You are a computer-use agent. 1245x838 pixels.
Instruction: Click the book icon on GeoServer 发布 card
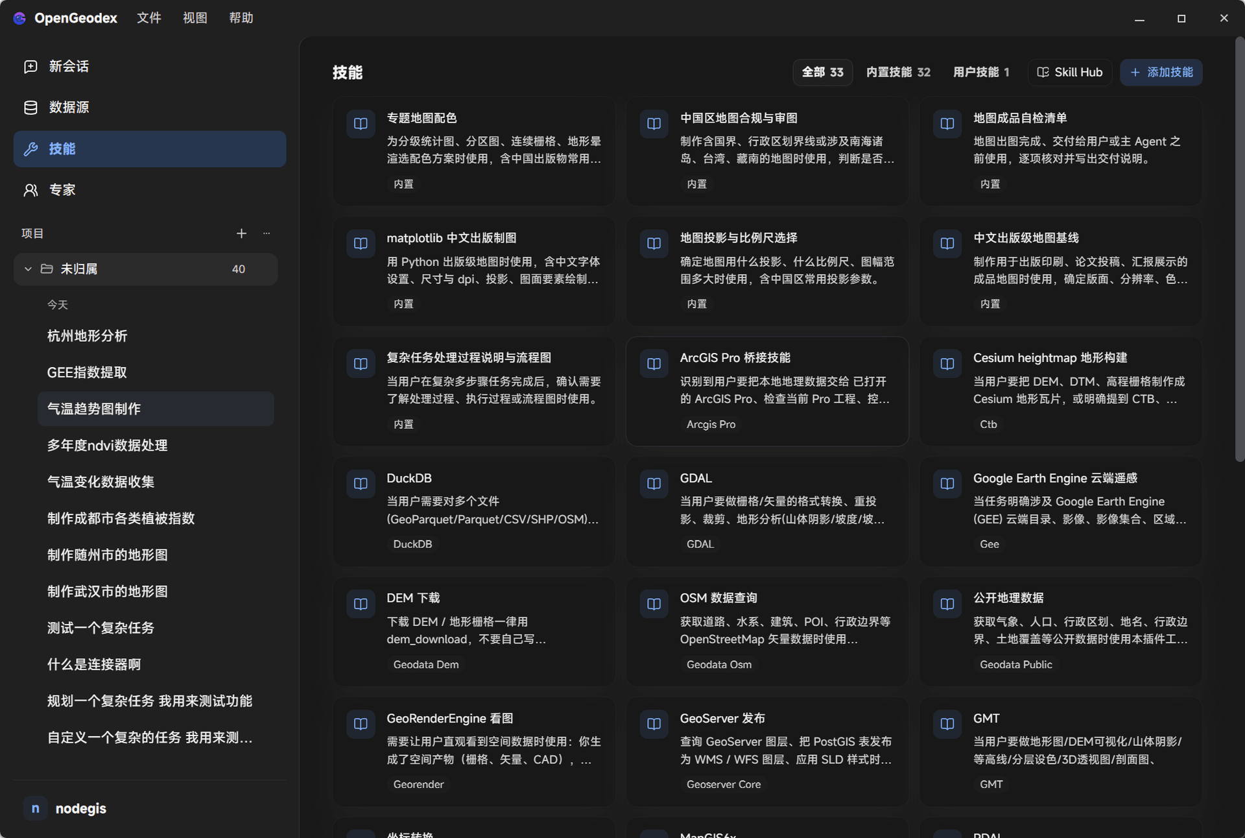654,724
